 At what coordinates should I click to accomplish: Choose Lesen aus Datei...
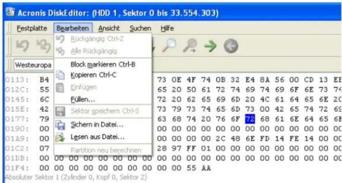[x=103, y=137]
